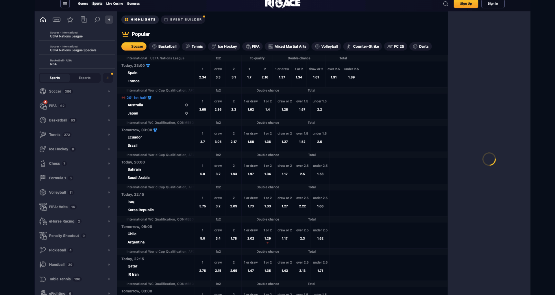Click the Handball icon in the sports list

pos(43,264)
